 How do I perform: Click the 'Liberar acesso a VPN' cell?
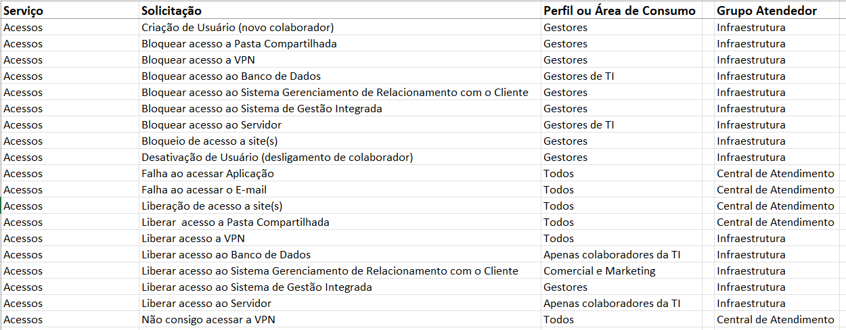pyautogui.click(x=193, y=239)
